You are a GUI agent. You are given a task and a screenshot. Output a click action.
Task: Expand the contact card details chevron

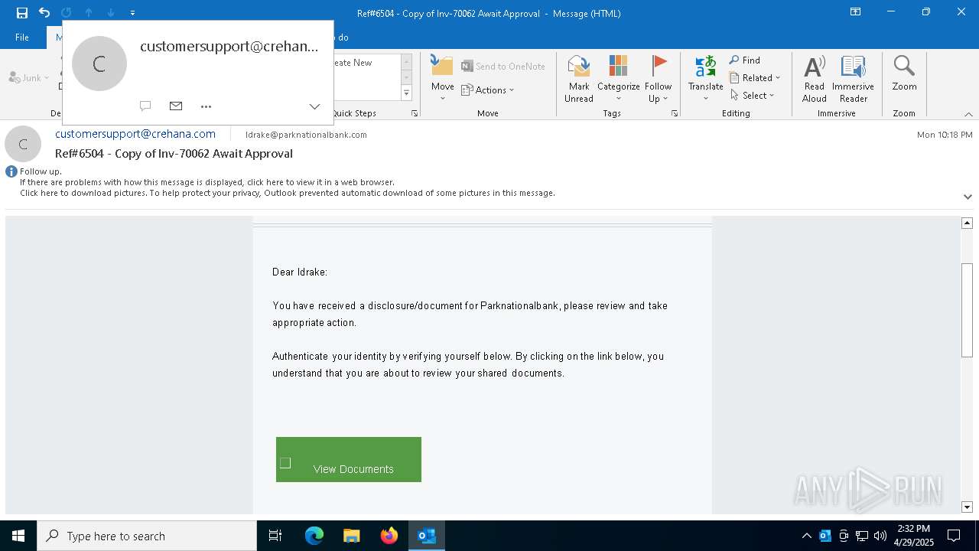point(314,106)
